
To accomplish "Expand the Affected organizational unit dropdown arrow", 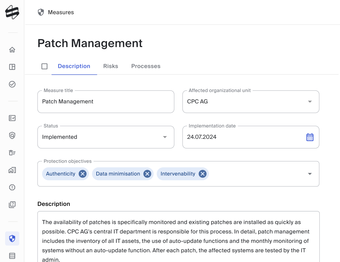I will click(x=310, y=102).
